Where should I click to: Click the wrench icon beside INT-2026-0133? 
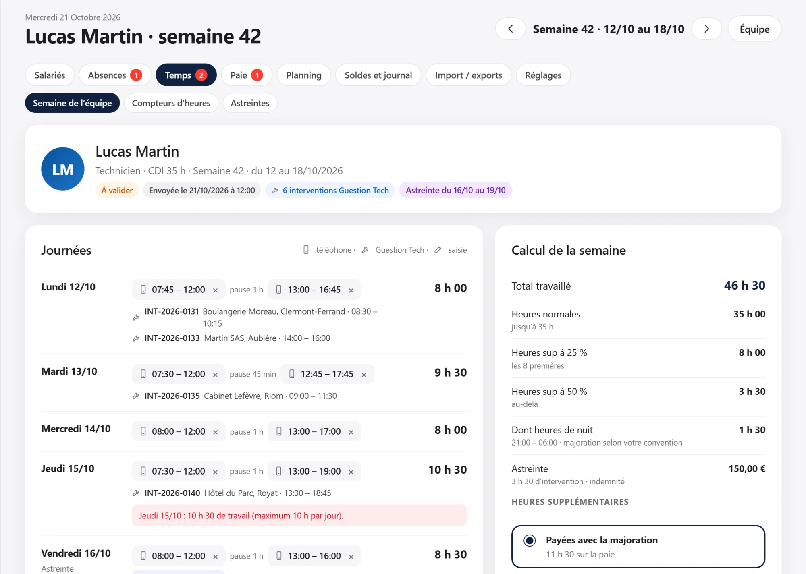(136, 338)
